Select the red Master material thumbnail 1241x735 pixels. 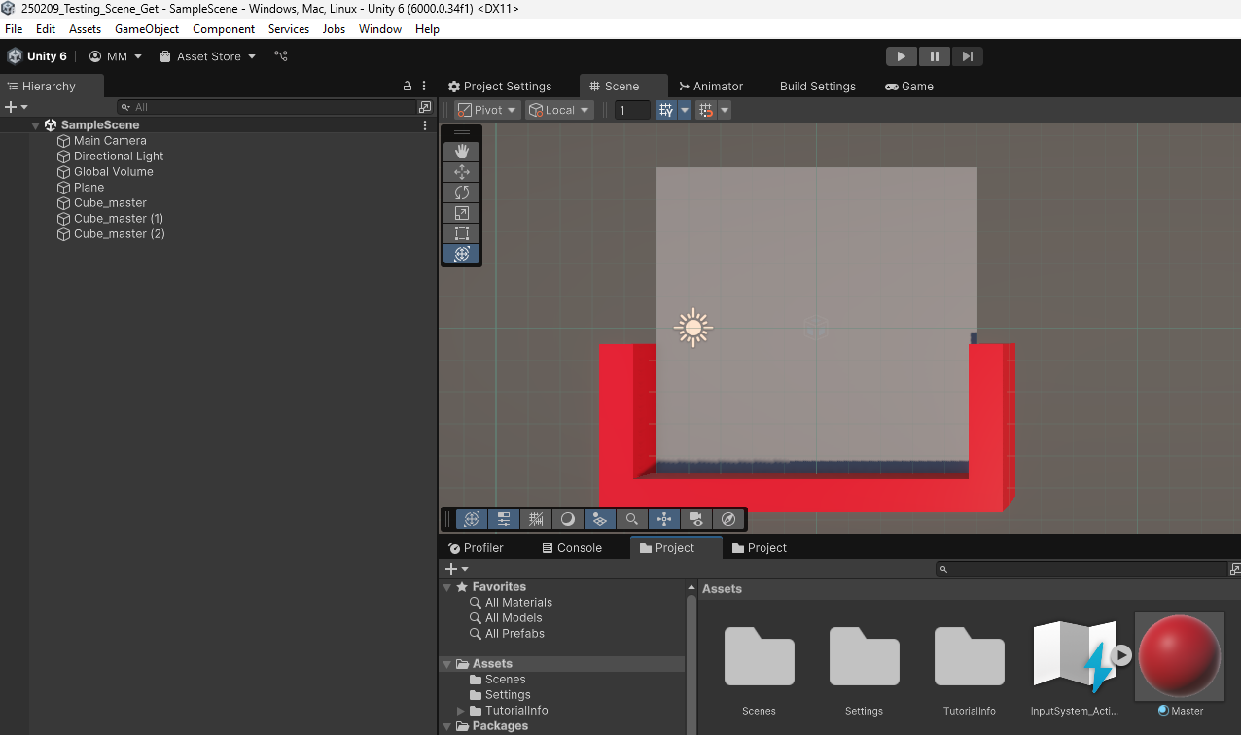click(1180, 654)
